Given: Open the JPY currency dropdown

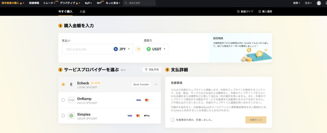Looking at the screenshot, I should [x=122, y=49].
